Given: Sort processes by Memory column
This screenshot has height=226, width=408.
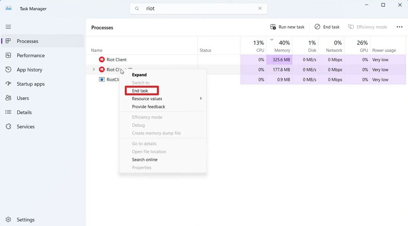Looking at the screenshot, I should tap(282, 46).
